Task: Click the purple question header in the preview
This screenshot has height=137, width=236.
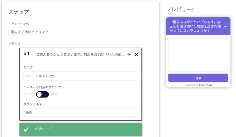Action: pyautogui.click(x=198, y=26)
